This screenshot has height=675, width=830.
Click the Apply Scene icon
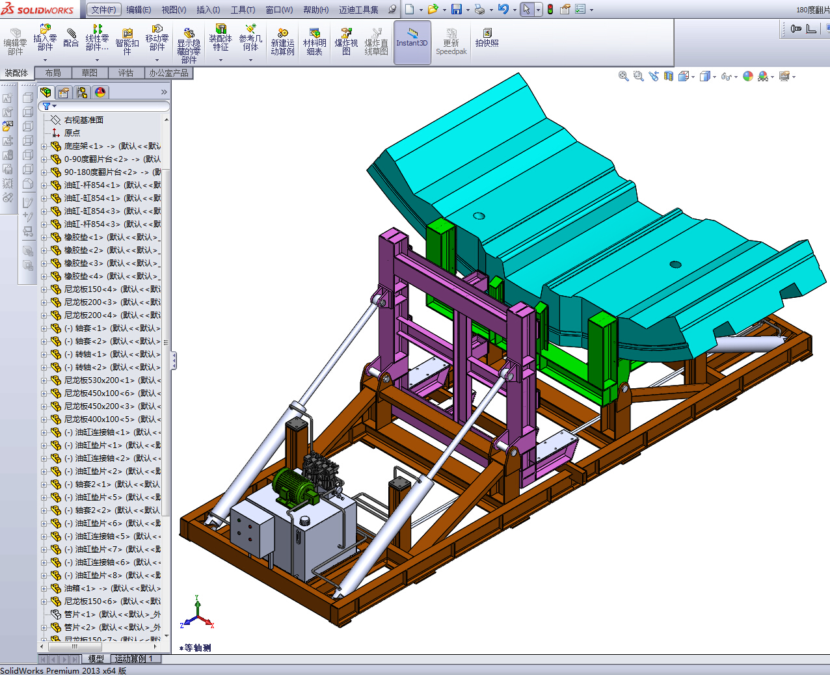pos(763,76)
